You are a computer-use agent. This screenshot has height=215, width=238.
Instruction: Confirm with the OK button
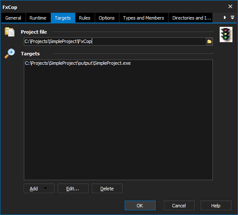tap(140, 206)
